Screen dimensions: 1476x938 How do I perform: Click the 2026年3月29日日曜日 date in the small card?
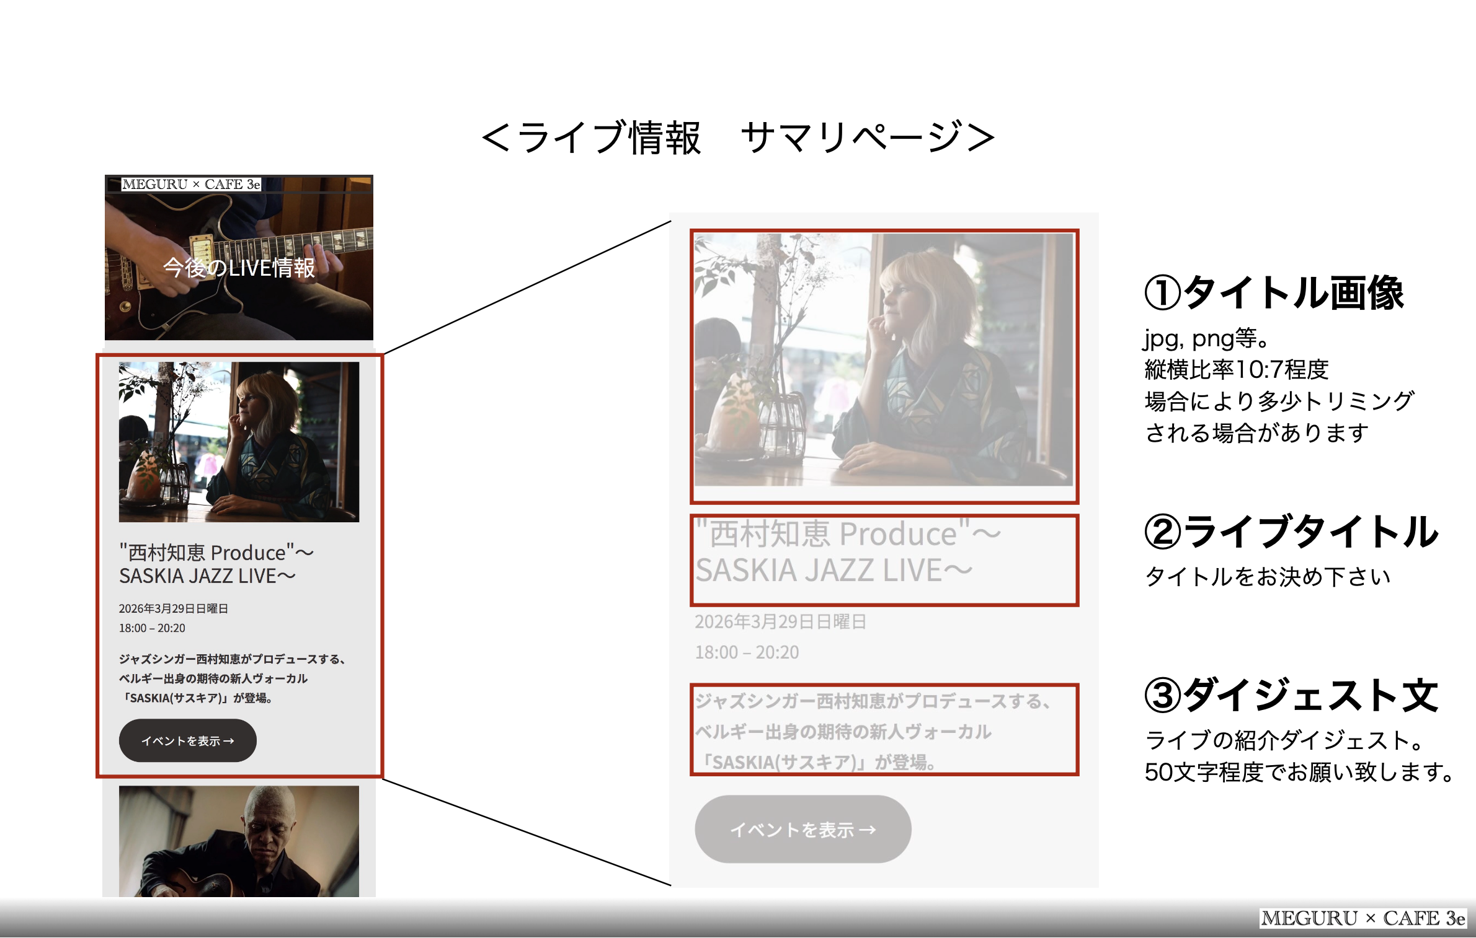[x=173, y=608]
